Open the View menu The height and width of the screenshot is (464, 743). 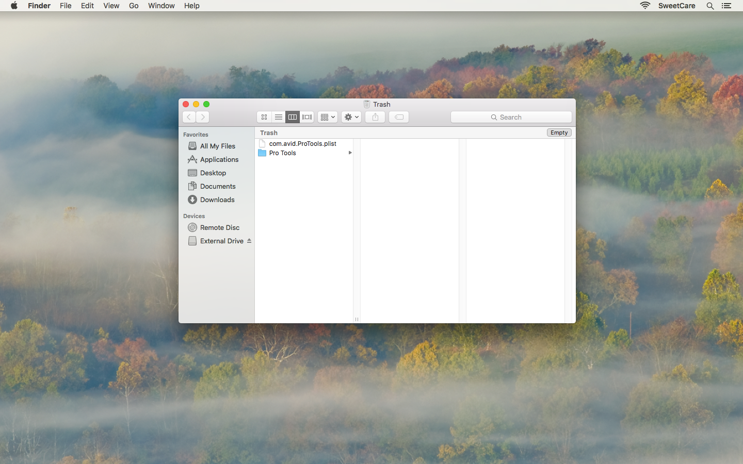point(111,6)
